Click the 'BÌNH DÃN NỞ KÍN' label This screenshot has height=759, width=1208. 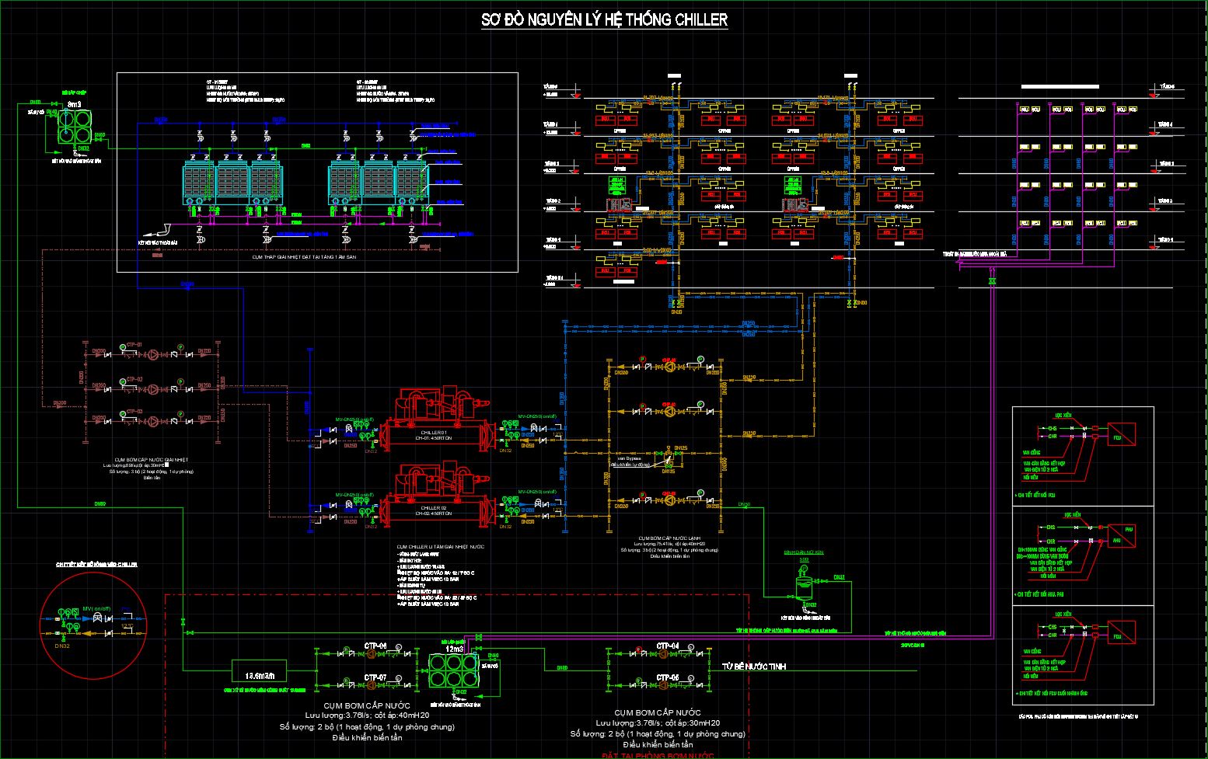[804, 552]
